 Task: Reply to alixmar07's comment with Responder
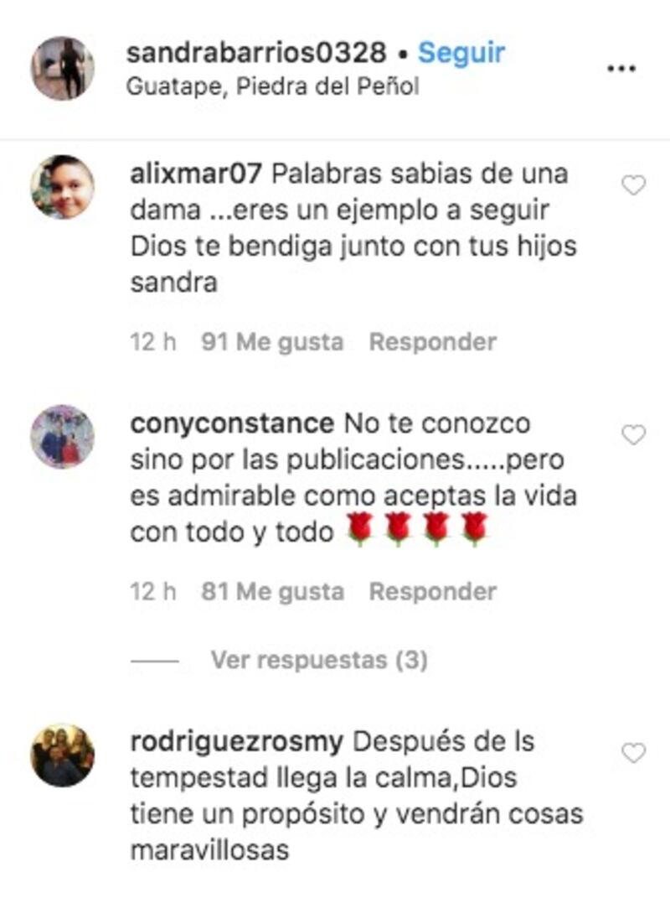pos(432,342)
